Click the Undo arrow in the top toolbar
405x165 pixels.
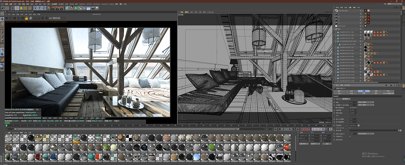click(3, 8)
